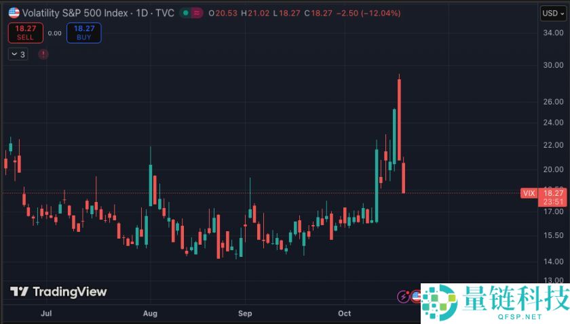Expand the collapsed indicators list showing 3
This screenshot has height=324, width=570.
point(18,54)
